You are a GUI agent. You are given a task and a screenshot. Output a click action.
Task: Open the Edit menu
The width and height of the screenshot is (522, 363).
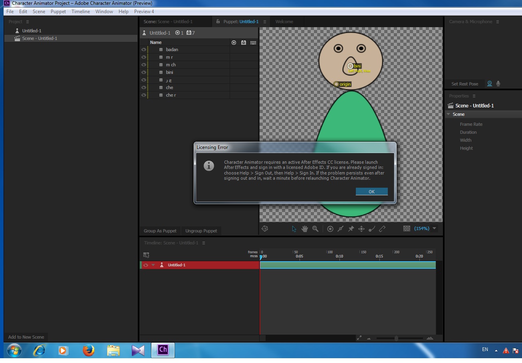[x=23, y=12]
